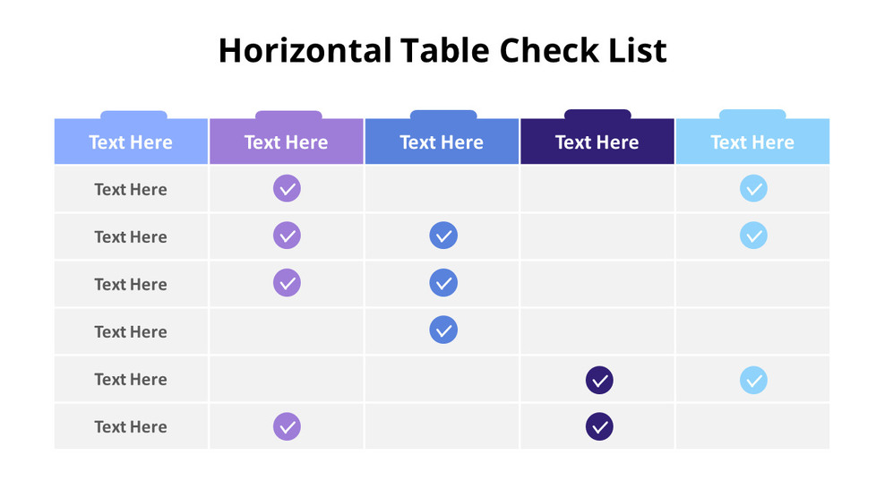Select the purple 'Text Here' column header

click(287, 142)
